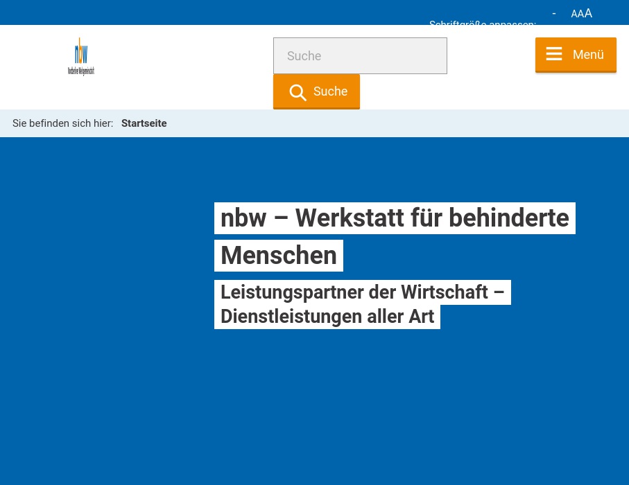629x485 pixels.
Task: Select the medium A font size option
Action: (580, 14)
